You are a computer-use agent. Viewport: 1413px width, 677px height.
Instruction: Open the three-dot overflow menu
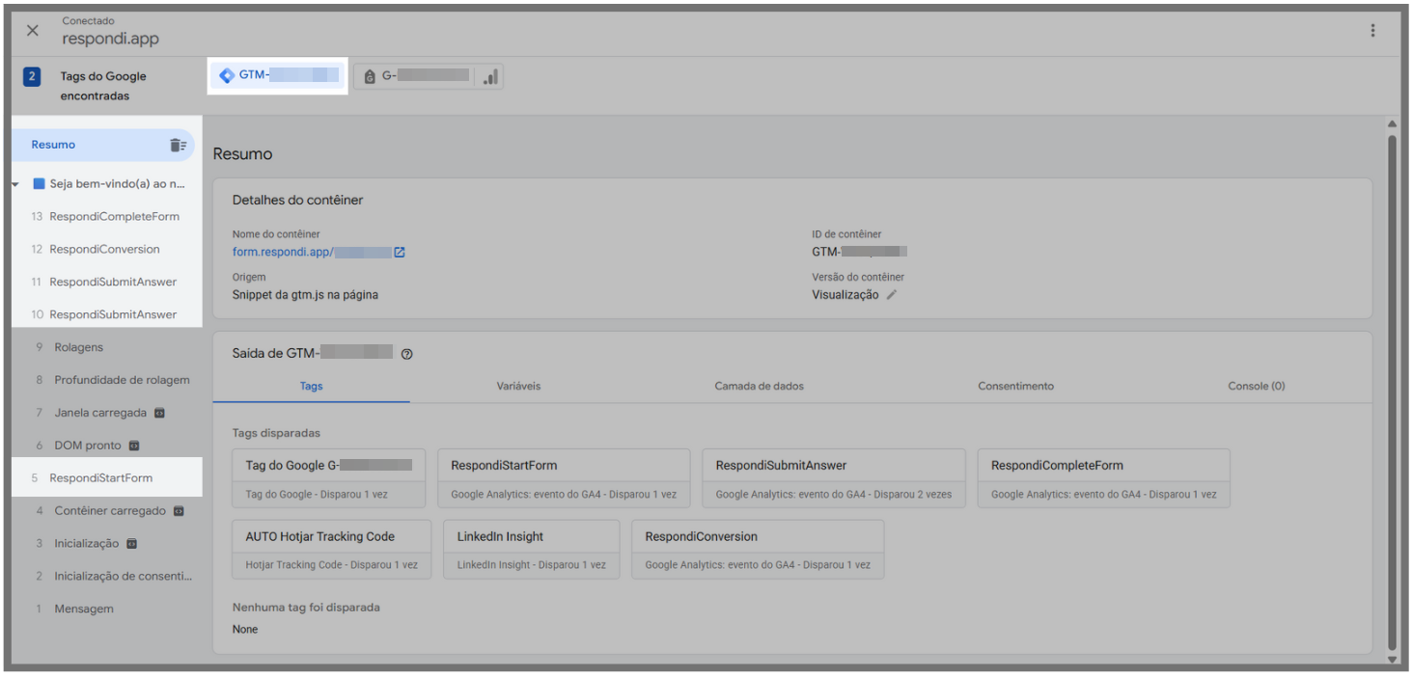pyautogui.click(x=1372, y=31)
